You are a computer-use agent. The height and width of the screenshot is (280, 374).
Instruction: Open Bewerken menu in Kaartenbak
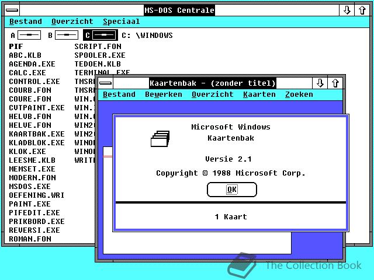[164, 94]
